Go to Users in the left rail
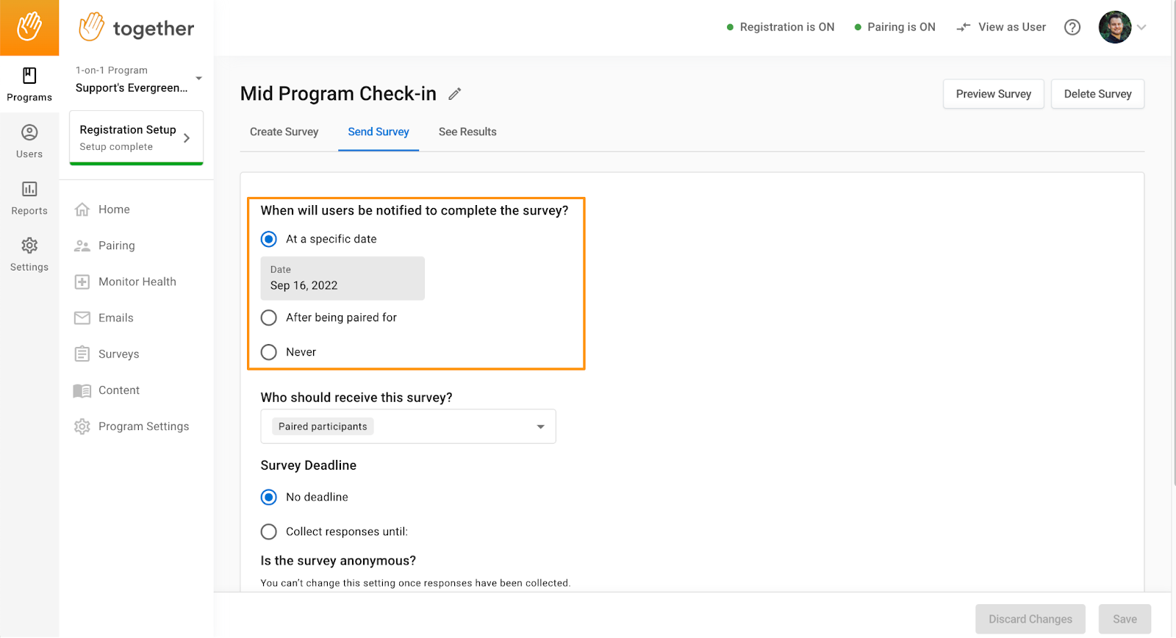The width and height of the screenshot is (1176, 638). pyautogui.click(x=29, y=142)
